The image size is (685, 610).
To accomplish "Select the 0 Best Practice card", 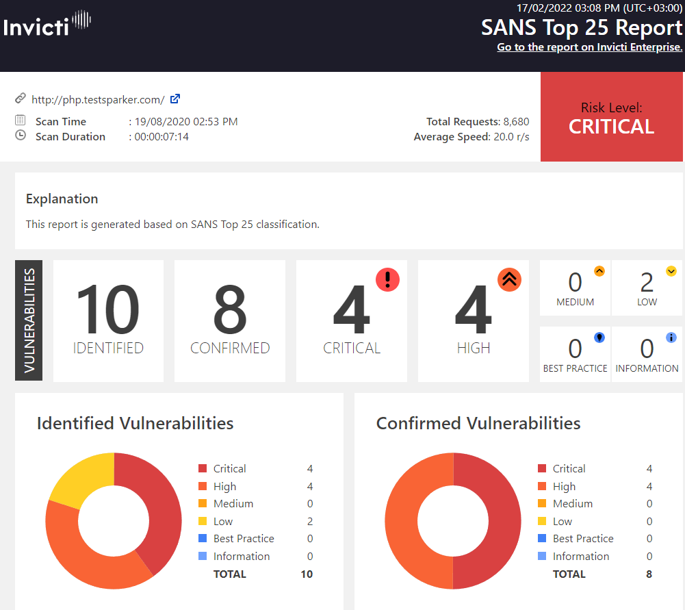I will [575, 355].
